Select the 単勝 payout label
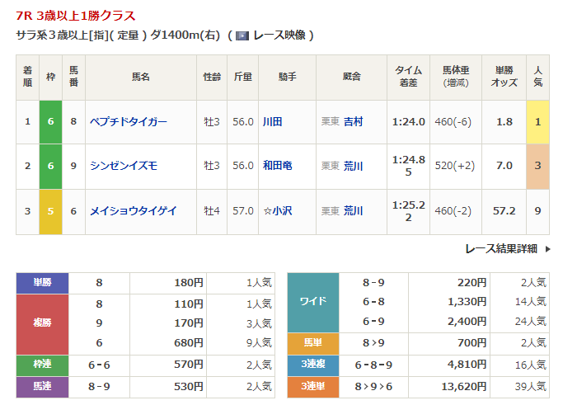563x405 pixels. point(42,283)
